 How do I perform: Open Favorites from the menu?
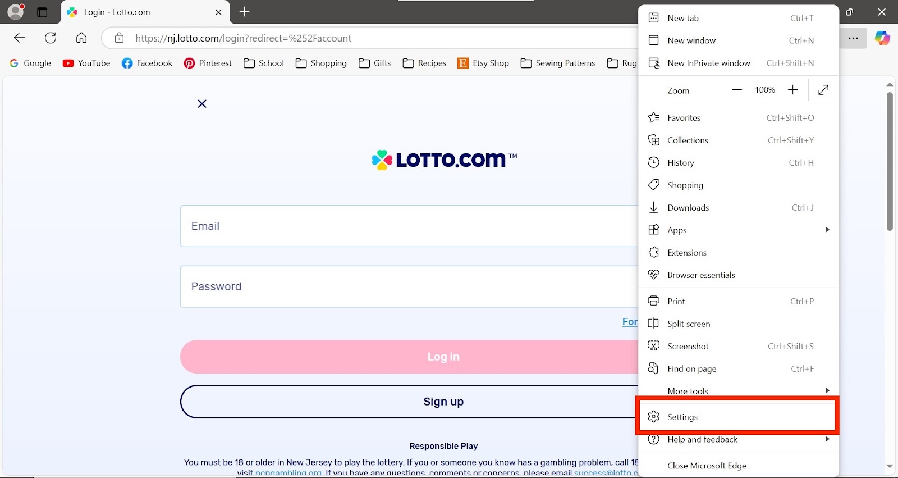[x=739, y=117]
